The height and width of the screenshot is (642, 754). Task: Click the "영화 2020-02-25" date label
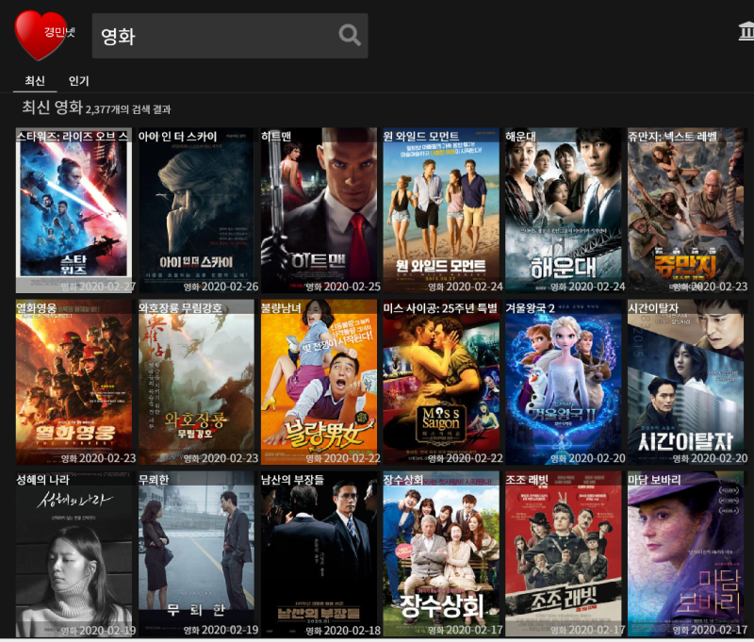point(343,287)
